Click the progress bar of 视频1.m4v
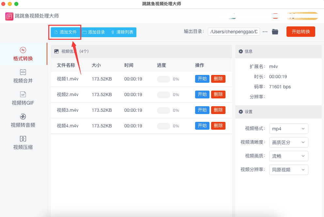 coord(163,79)
